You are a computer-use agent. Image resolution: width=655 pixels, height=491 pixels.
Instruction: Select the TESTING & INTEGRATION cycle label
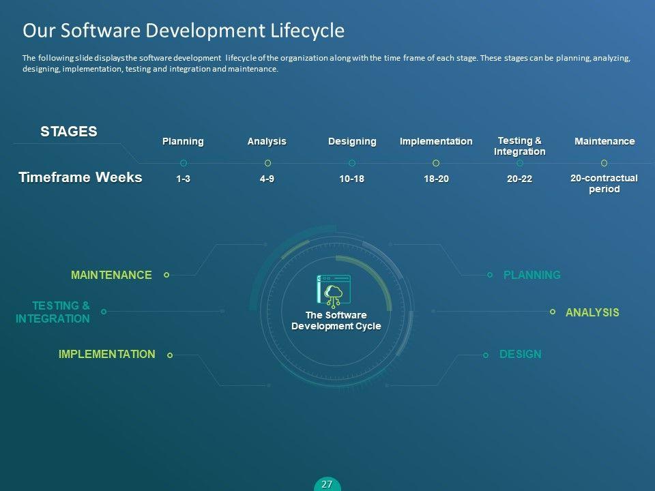[53, 312]
